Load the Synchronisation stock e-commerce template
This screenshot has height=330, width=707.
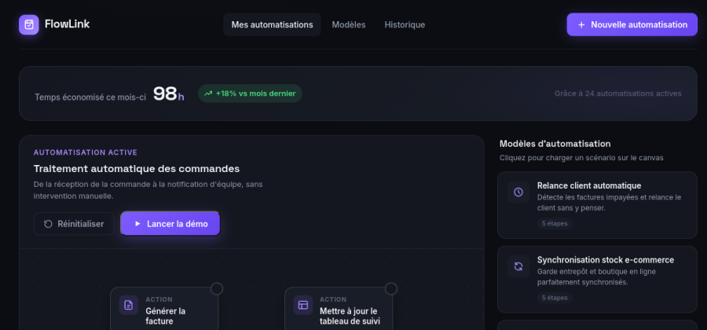click(597, 279)
